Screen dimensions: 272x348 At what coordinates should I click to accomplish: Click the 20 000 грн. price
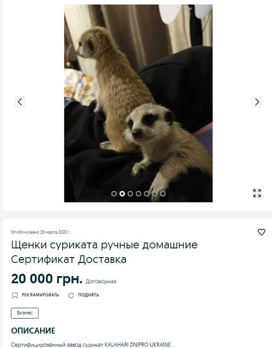tap(47, 279)
